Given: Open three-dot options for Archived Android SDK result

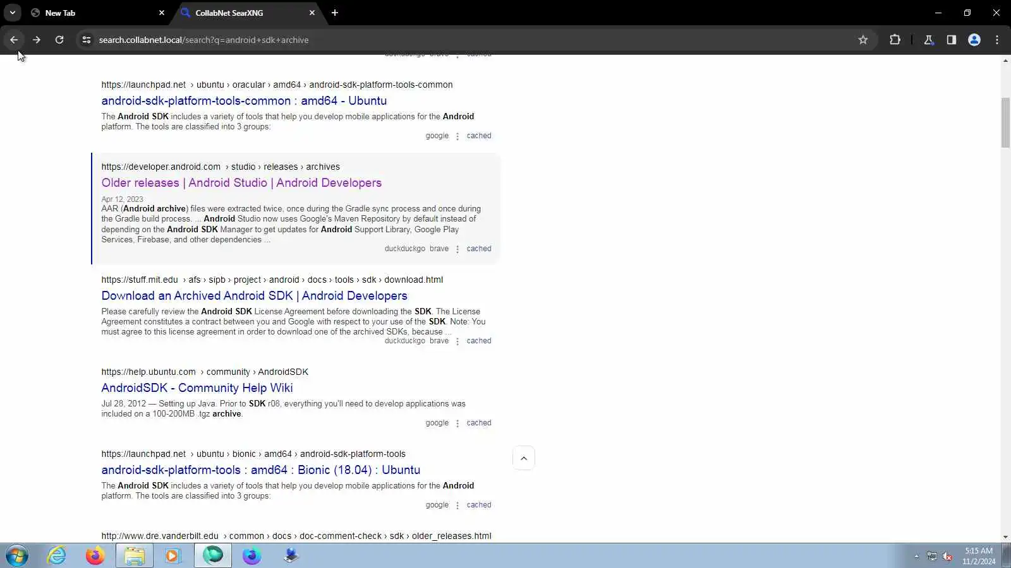Looking at the screenshot, I should pyautogui.click(x=457, y=341).
